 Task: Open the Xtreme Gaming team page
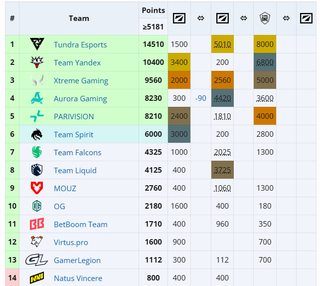[81, 80]
